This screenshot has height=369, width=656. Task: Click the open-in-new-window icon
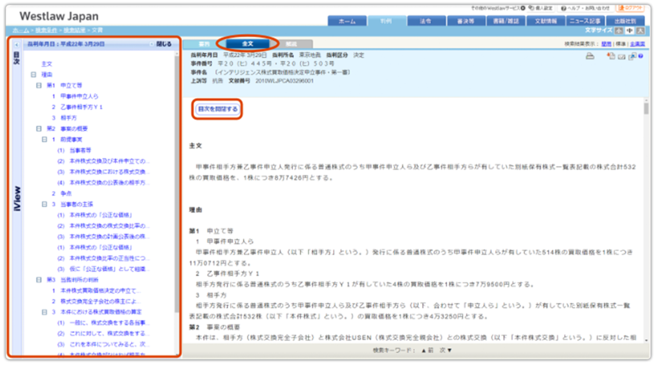(x=632, y=56)
